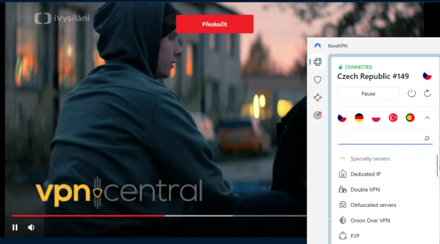Open the Dark Web Monitor target icon
The image size is (440, 244).
pos(318,115)
